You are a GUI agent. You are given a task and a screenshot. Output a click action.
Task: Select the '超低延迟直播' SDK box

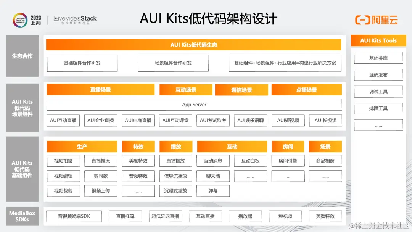(x=165, y=216)
